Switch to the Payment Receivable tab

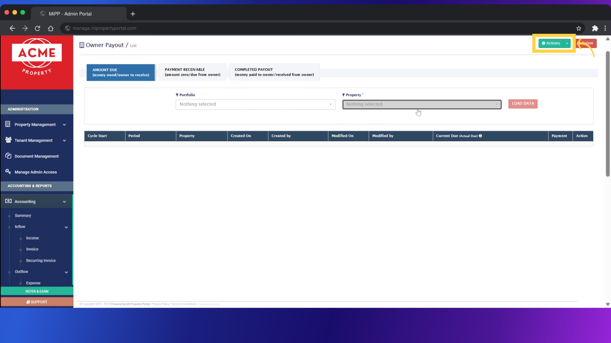coord(193,72)
